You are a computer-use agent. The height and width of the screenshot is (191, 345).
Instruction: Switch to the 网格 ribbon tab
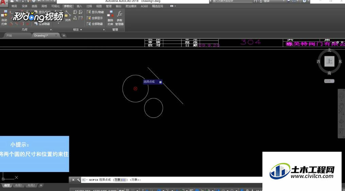point(44,6)
